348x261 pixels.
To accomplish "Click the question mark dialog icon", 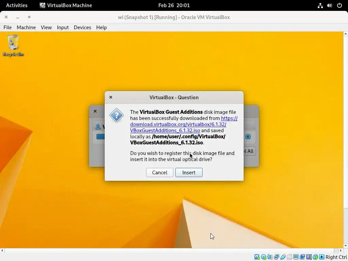I will [116, 115].
